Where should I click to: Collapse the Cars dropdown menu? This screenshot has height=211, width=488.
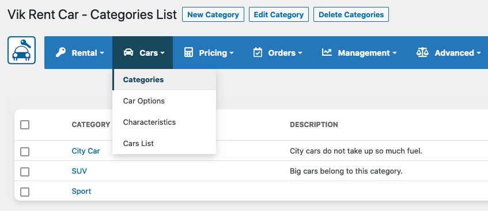(x=142, y=52)
